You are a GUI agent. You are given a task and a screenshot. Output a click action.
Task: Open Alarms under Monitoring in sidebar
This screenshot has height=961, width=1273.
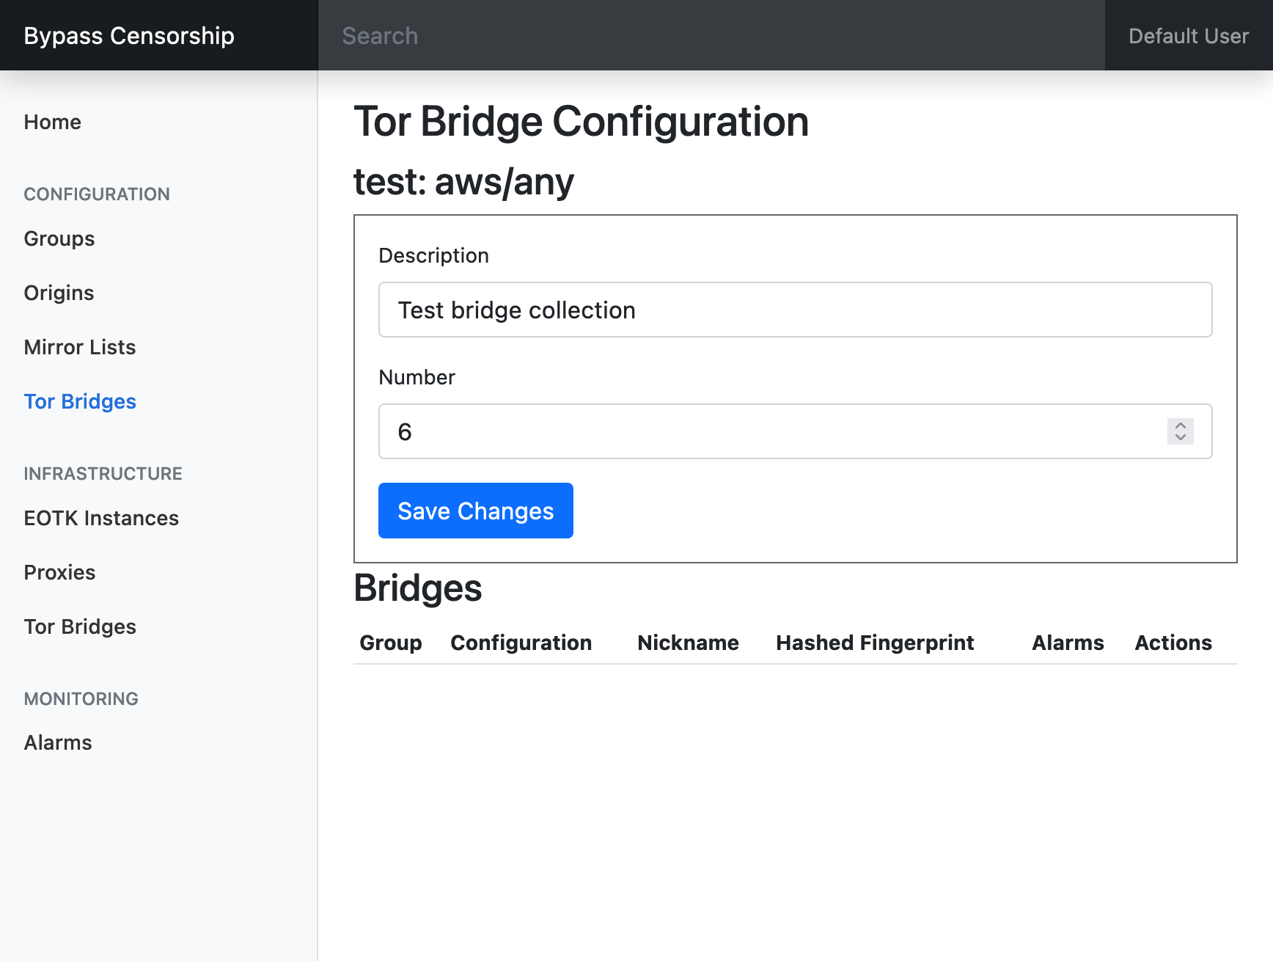point(58,742)
